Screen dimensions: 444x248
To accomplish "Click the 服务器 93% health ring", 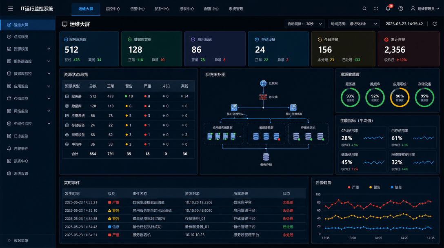I will point(350,97).
